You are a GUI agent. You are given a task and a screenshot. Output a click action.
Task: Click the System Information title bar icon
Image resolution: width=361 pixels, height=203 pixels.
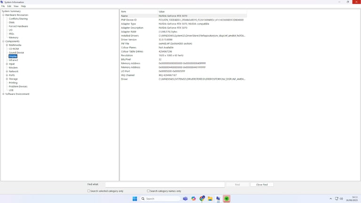coord(2,2)
